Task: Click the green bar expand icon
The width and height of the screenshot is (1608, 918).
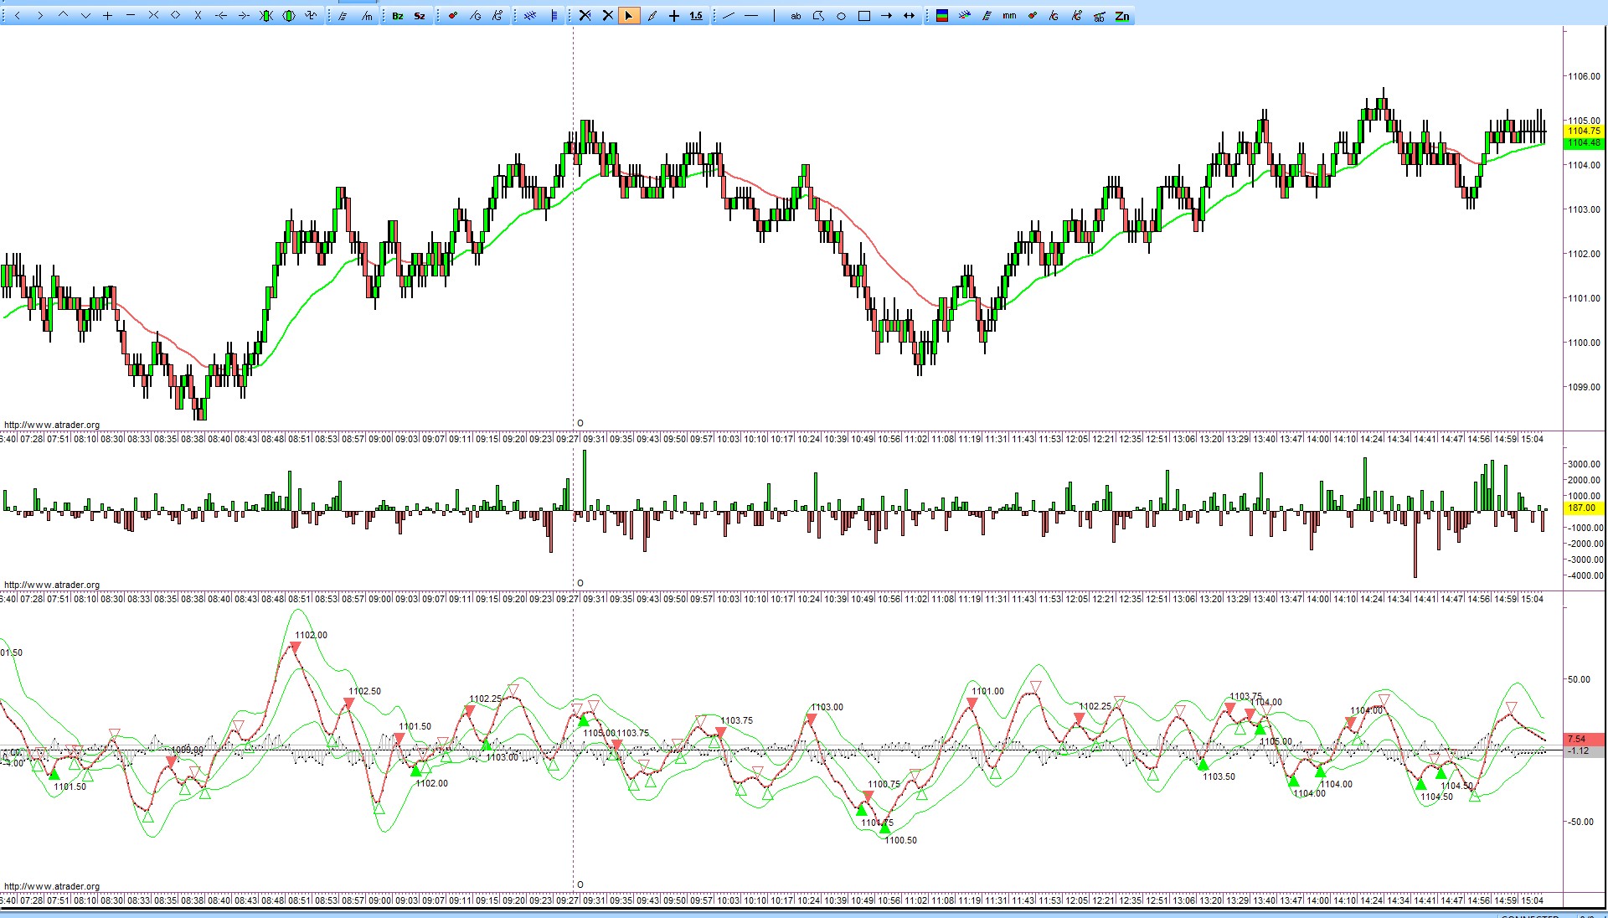Action: 289,16
